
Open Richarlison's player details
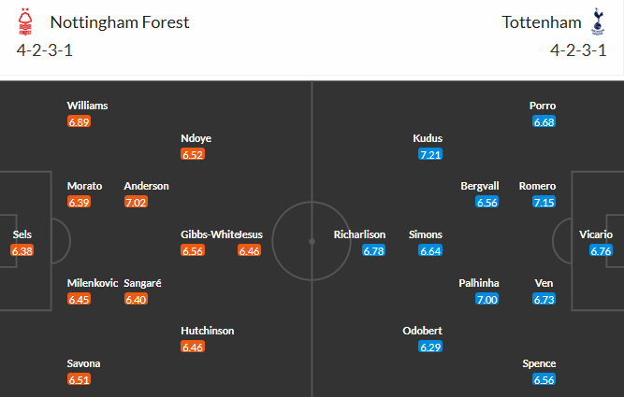360,234
